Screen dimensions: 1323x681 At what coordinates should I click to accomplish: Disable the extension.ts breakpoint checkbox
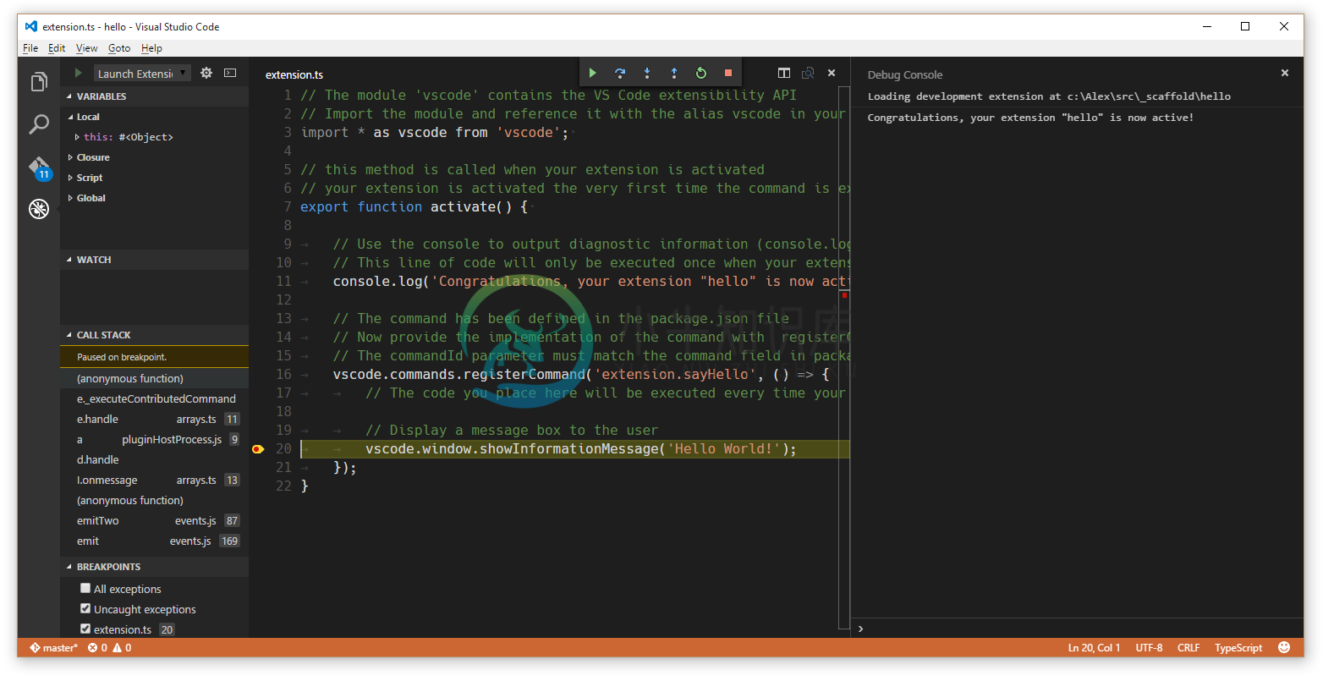pos(85,629)
